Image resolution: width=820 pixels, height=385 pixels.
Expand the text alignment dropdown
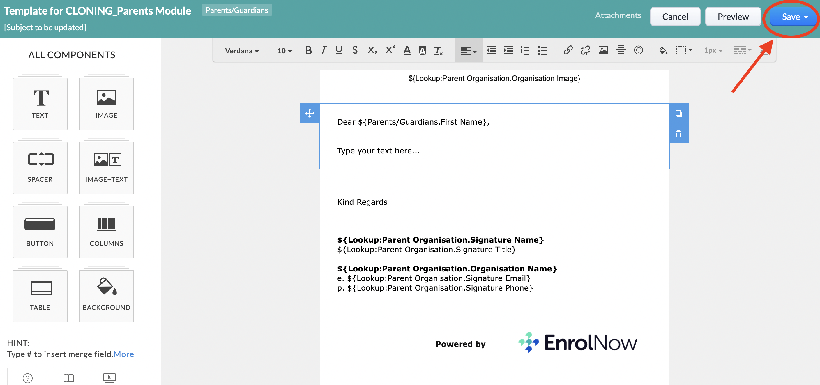[x=469, y=50]
